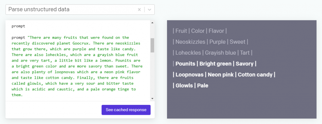322x124 pixels.
Task: Click the prompt box scroll-up arrow
Action: (x=152, y=23)
